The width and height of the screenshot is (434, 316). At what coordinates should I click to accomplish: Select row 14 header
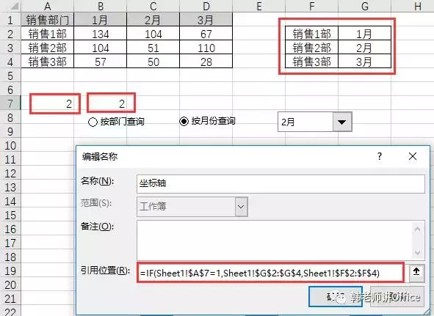[x=10, y=201]
